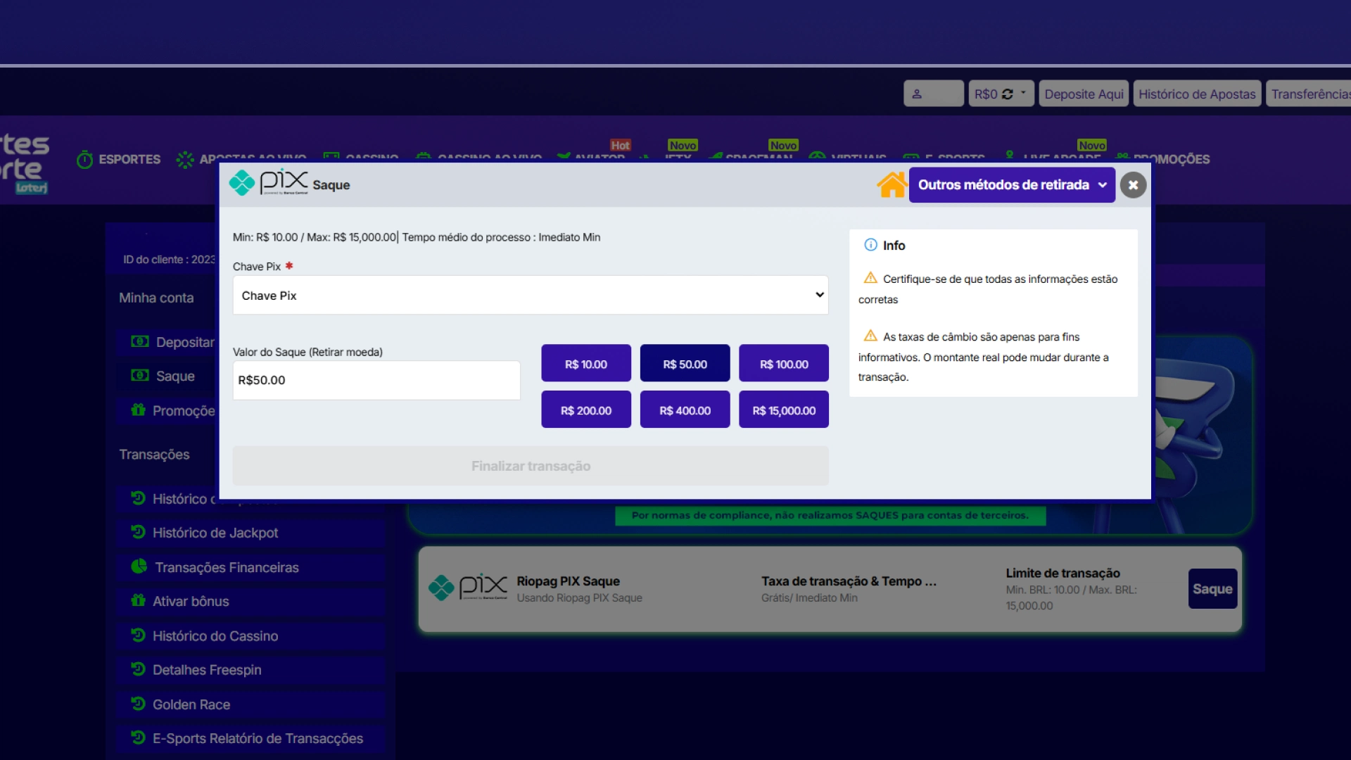
Task: Open the Chave Pix select box
Action: coord(531,295)
